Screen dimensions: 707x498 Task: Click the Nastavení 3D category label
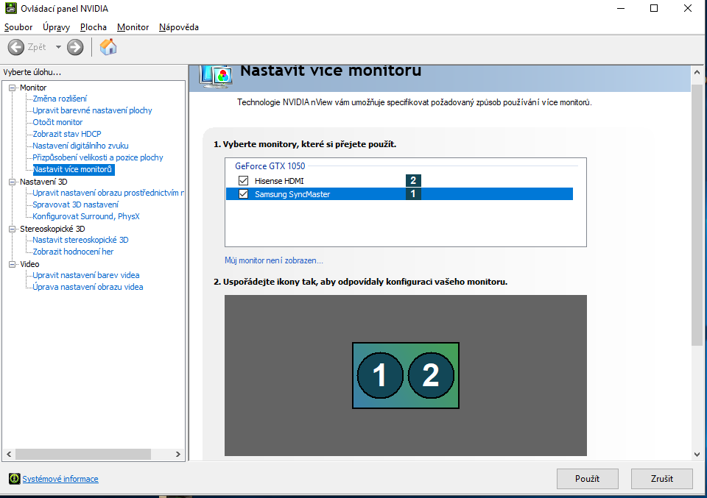43,182
